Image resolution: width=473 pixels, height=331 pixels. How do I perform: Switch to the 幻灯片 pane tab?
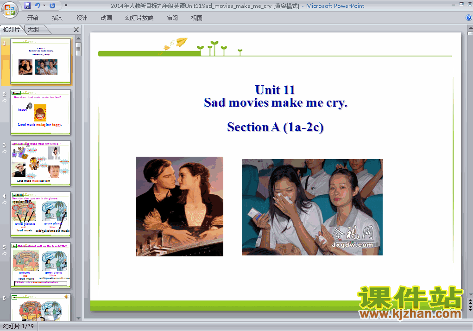(12, 30)
